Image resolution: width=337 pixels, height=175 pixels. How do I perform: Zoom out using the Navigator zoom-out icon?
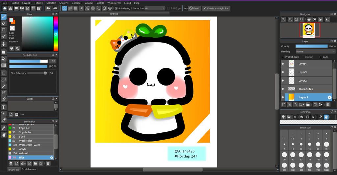[x=302, y=19]
